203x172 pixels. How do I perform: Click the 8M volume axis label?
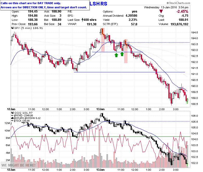point(8,138)
